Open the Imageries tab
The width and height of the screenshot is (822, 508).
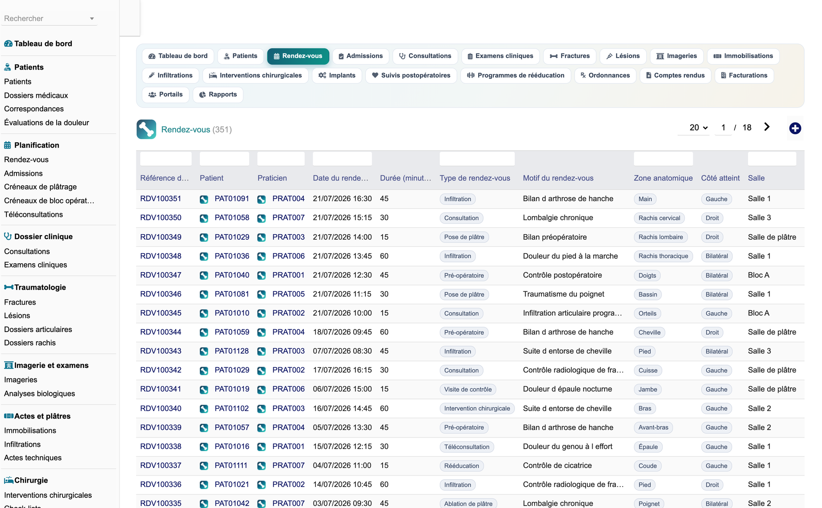tap(676, 56)
